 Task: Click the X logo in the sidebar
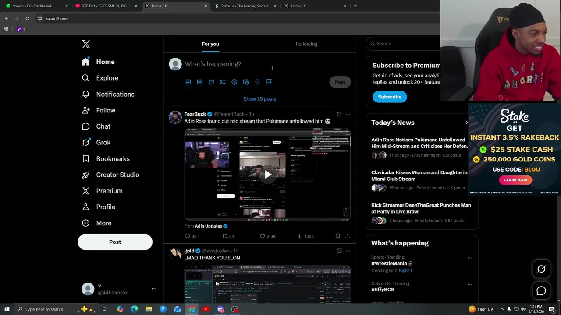point(86,44)
